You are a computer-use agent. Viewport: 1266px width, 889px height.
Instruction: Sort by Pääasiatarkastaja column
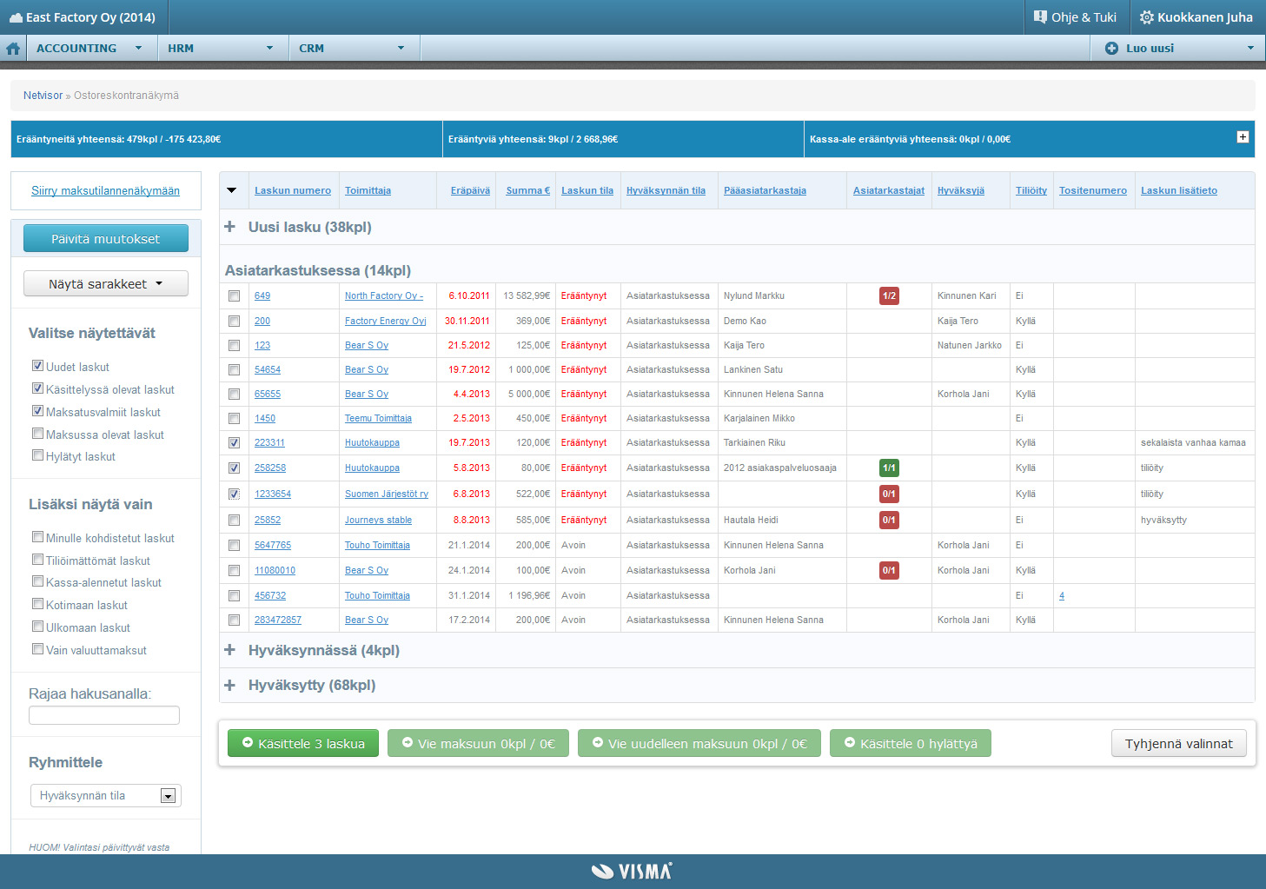point(765,190)
